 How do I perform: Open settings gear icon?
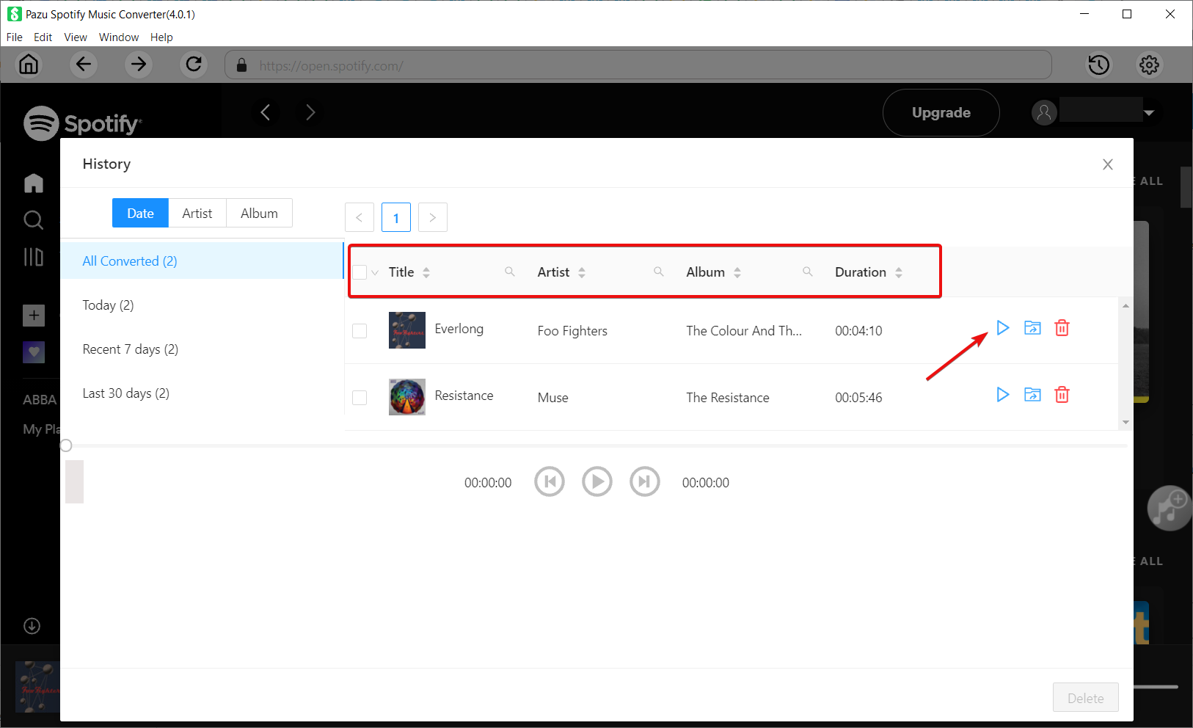tap(1149, 65)
